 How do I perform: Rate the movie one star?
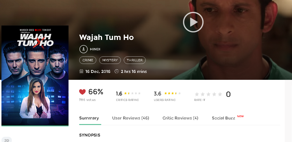pos(197,94)
